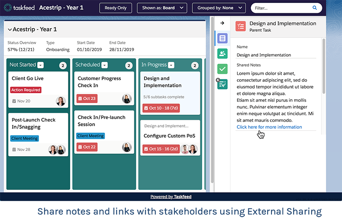Screen dimensions: 342x222
Task: Click the Oct 22 due date badge
Action: [87, 147]
